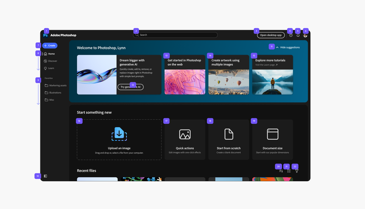Screen dimensions: 365x209
Task: Click the Upload an image label
Action: (119, 148)
